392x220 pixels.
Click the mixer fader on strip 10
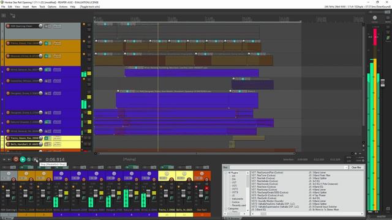point(166,193)
